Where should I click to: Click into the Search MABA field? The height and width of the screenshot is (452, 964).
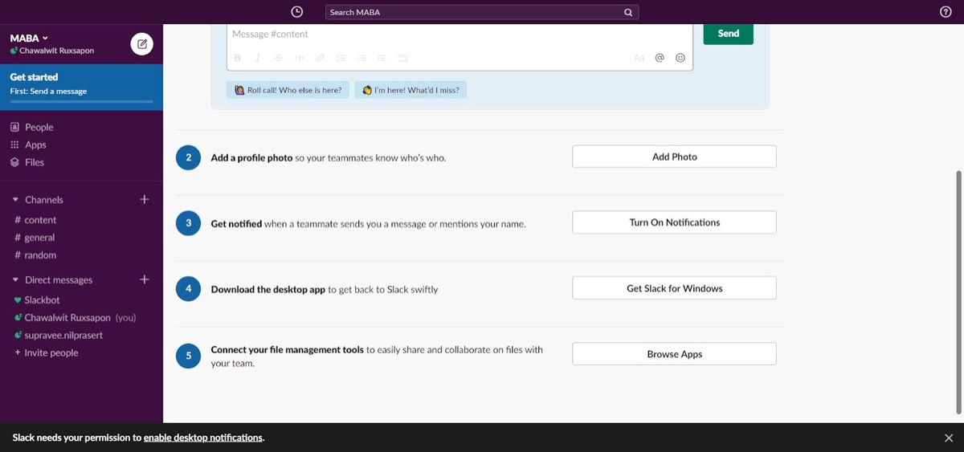tap(482, 12)
